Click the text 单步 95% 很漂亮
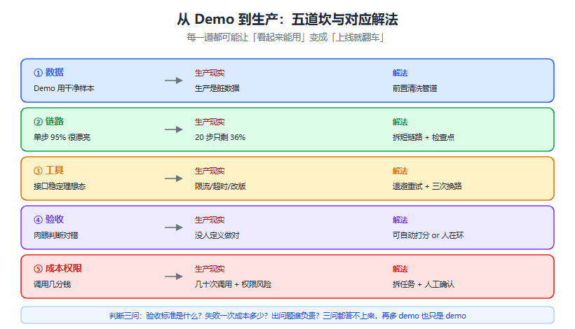The image size is (575, 329). 62,137
